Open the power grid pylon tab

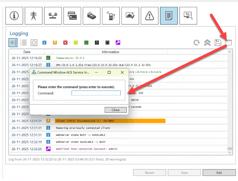point(34,16)
